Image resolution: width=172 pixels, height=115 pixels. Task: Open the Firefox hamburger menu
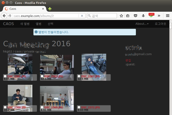[x=167, y=16]
